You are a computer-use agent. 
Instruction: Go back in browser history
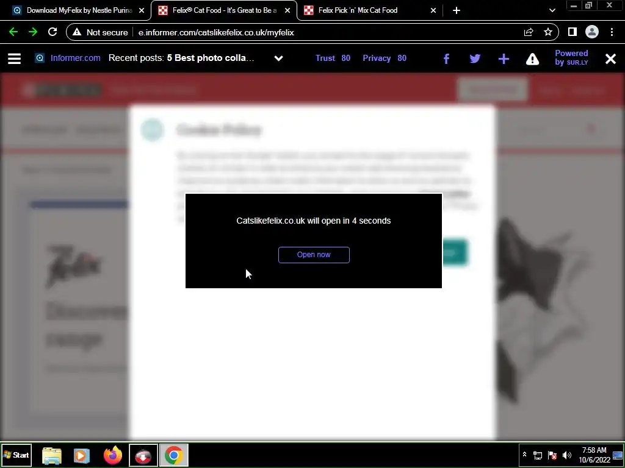click(x=13, y=32)
